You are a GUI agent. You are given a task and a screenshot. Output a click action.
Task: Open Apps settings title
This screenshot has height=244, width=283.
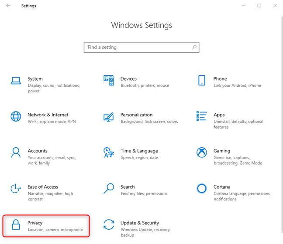point(219,115)
